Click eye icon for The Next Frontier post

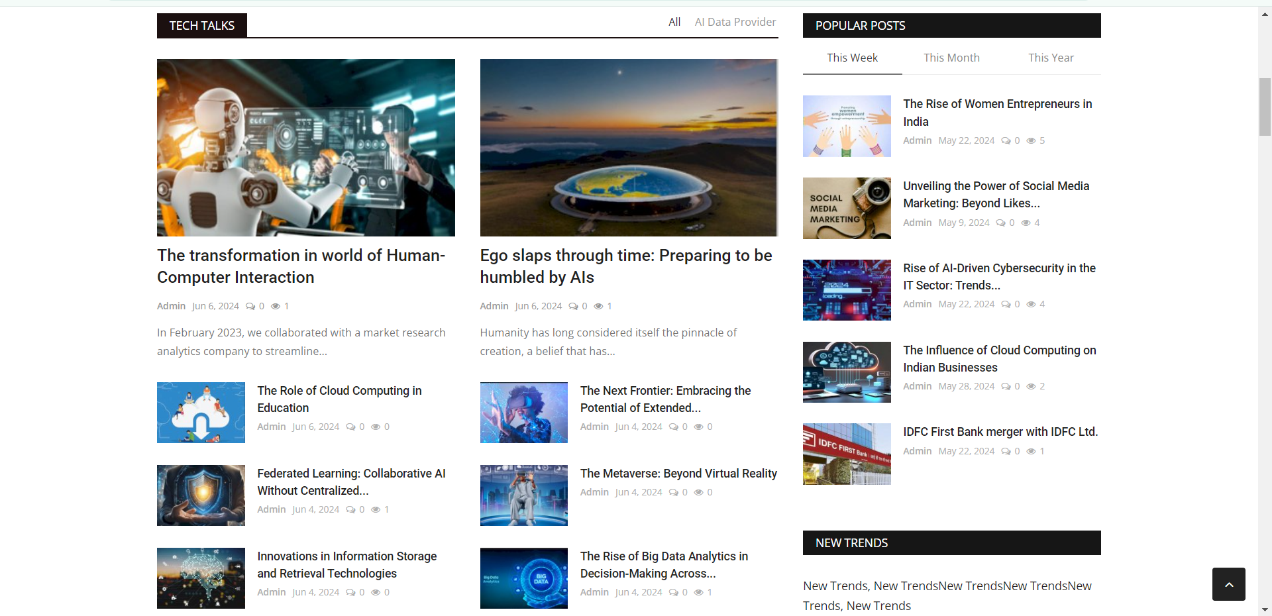pos(698,427)
